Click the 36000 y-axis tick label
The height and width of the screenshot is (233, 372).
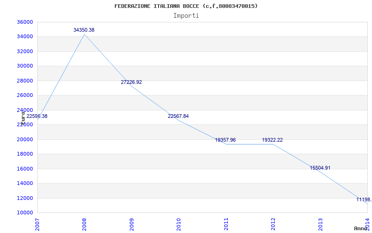(25, 22)
